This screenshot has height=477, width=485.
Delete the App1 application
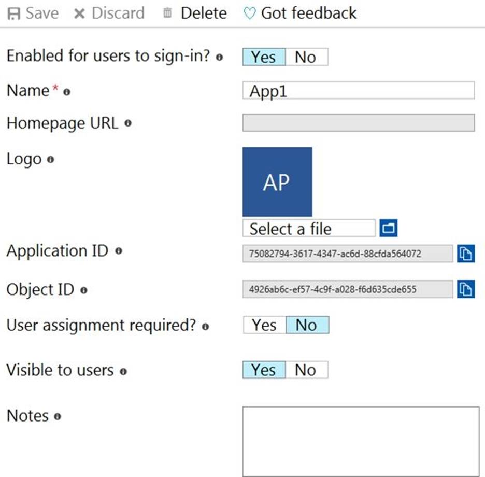[195, 13]
